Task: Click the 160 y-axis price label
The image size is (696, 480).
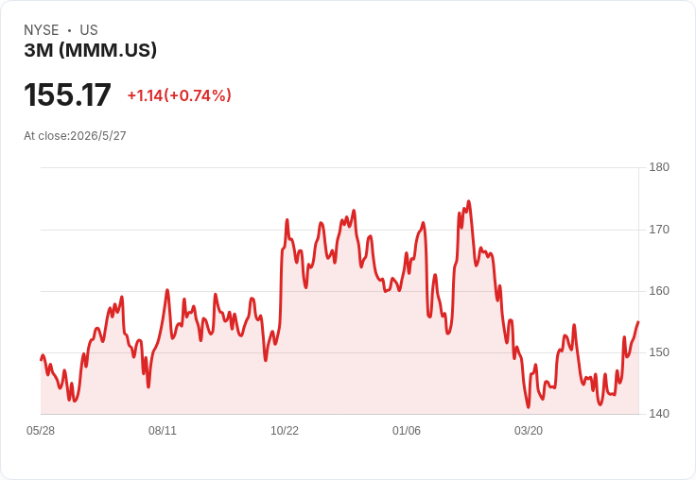Action: [x=659, y=291]
